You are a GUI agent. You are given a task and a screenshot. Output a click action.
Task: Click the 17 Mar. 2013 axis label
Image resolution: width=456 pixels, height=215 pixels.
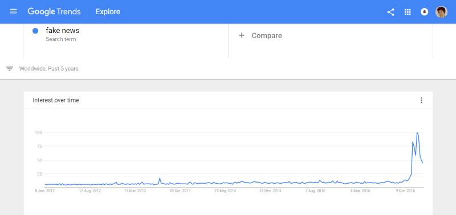135,191
